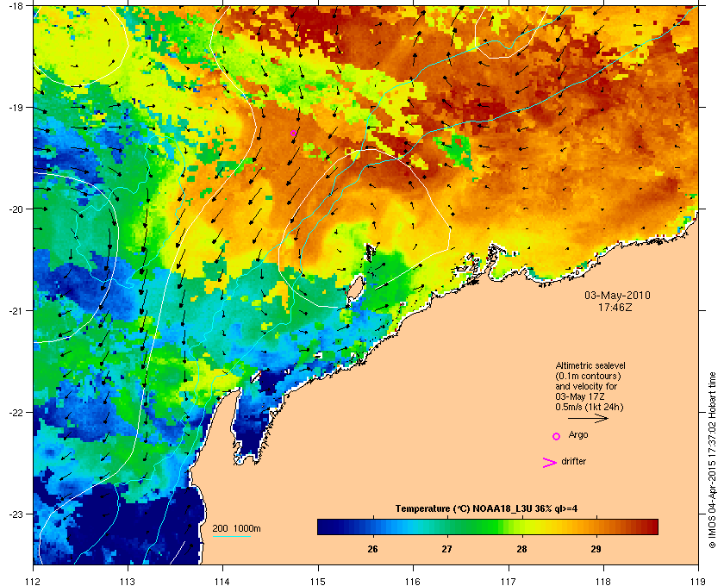Screen dimensions: 724x586
Task: Click the dark blue end of the color bar
Action: pyautogui.click(x=323, y=527)
